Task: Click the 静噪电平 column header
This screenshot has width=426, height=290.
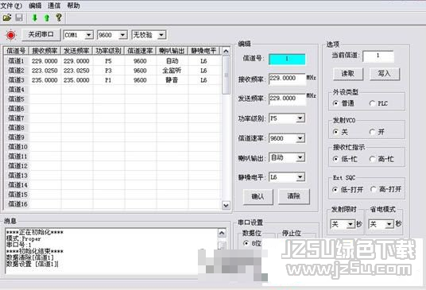Action: click(203, 51)
